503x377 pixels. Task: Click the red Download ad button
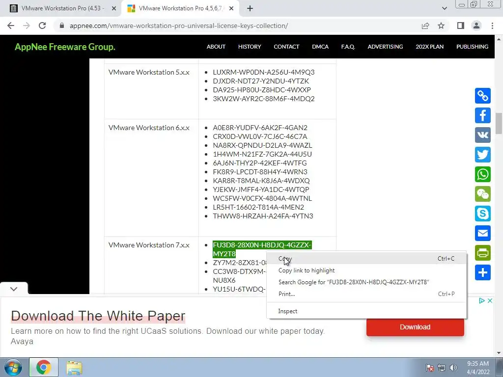tap(415, 327)
